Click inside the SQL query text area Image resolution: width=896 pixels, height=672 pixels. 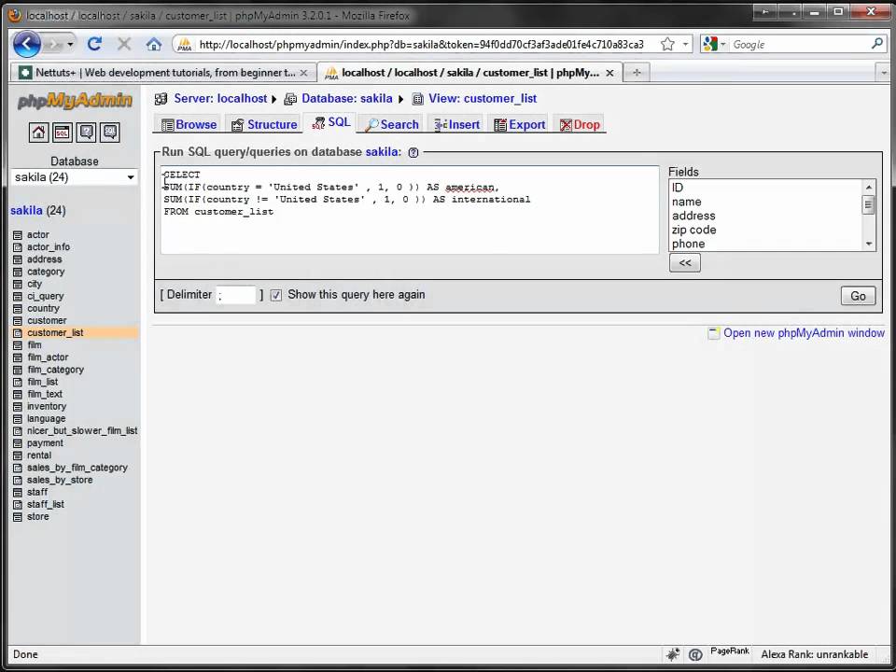[x=410, y=210]
